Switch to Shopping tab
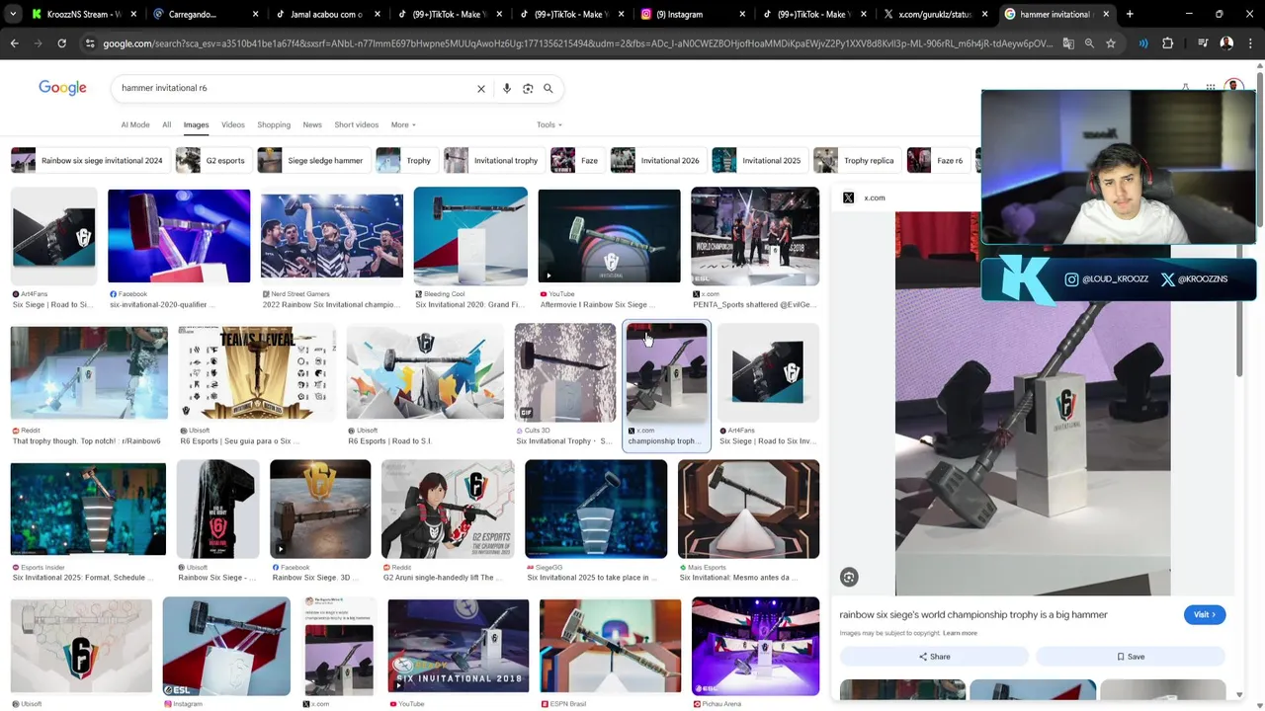This screenshot has width=1265, height=711. (x=274, y=124)
